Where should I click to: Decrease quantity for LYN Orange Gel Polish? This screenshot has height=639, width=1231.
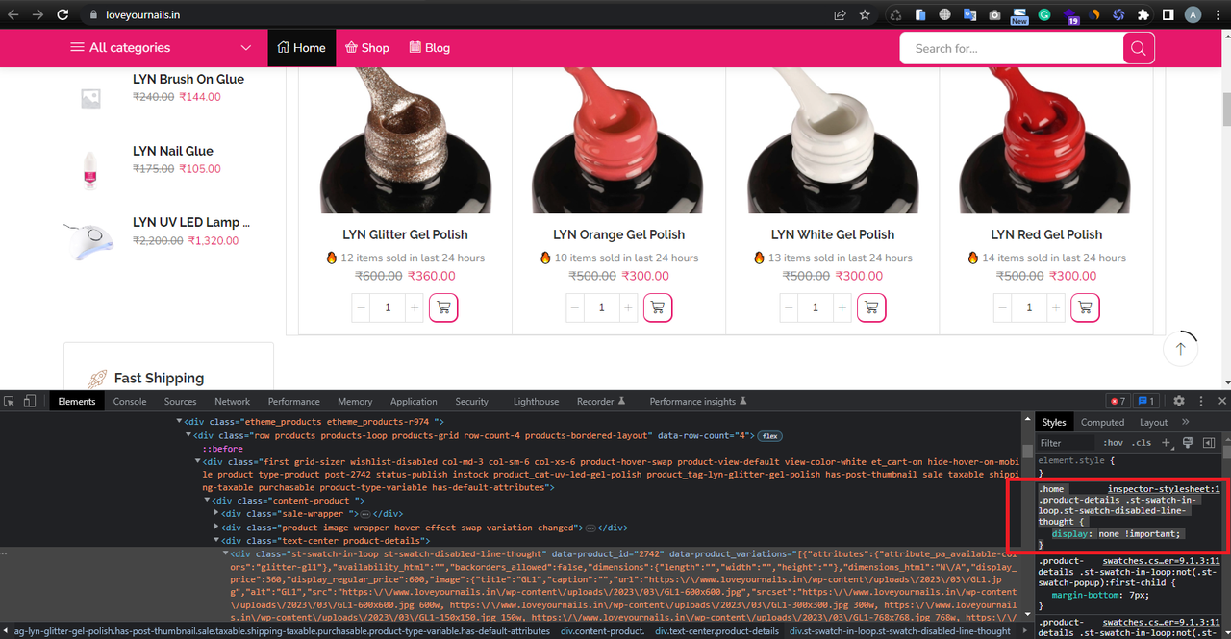pos(574,307)
